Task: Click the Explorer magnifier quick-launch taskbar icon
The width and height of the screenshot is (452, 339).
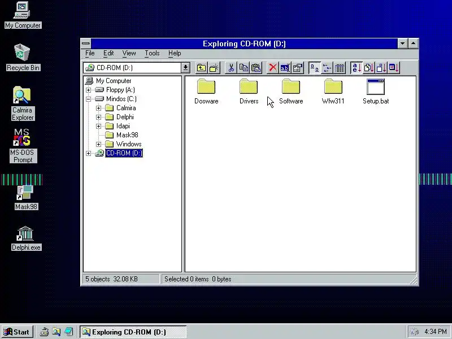Action: click(x=56, y=332)
